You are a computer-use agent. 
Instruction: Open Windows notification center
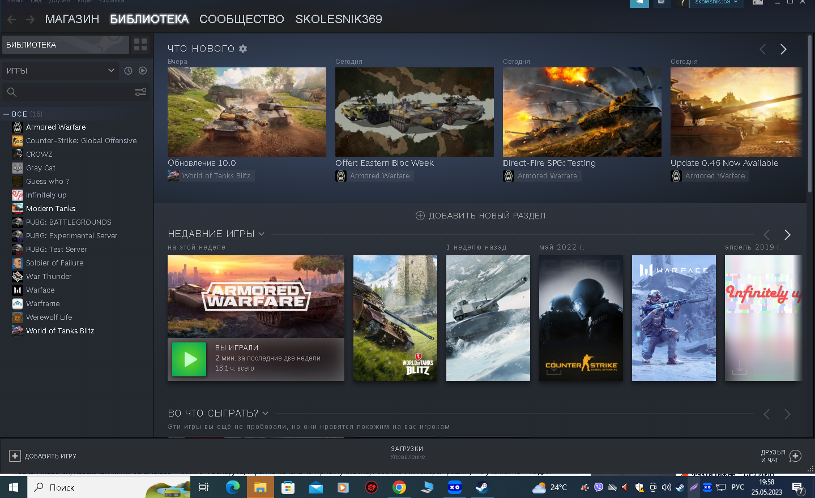pyautogui.click(x=798, y=488)
